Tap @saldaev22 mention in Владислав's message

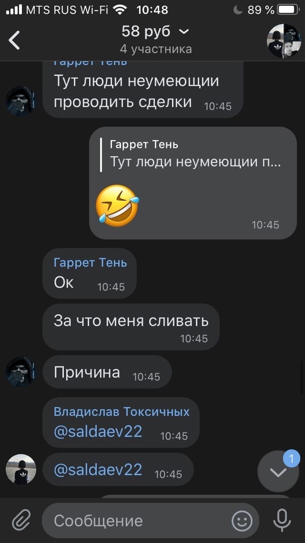98,431
